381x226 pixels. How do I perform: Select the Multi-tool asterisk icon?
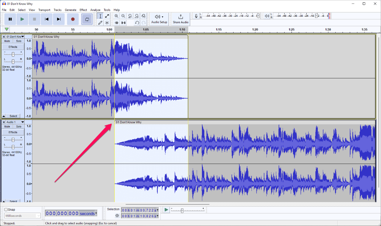pos(107,23)
